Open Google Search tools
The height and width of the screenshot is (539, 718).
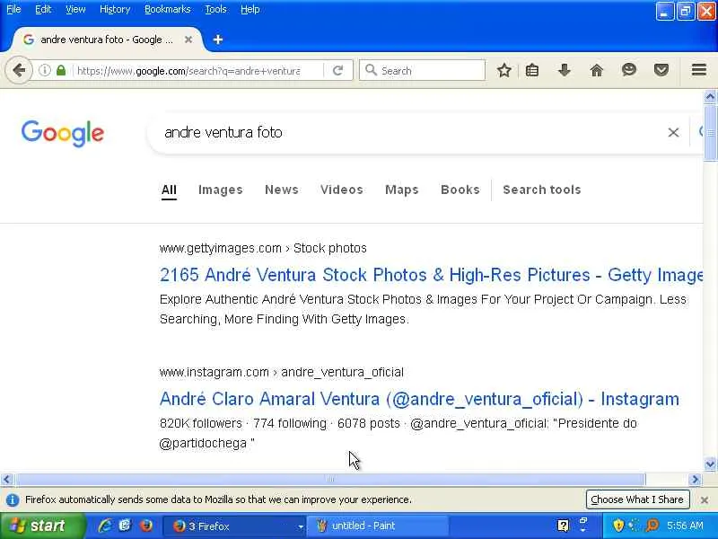tap(542, 190)
